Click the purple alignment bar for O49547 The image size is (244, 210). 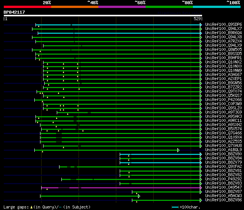121,188
